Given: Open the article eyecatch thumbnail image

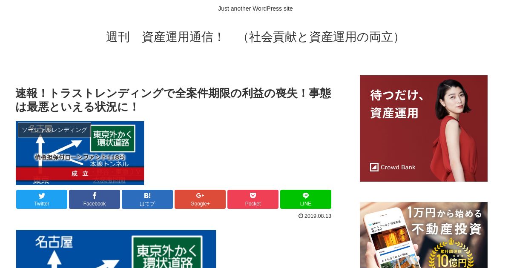Looking at the screenshot, I should tap(80, 153).
